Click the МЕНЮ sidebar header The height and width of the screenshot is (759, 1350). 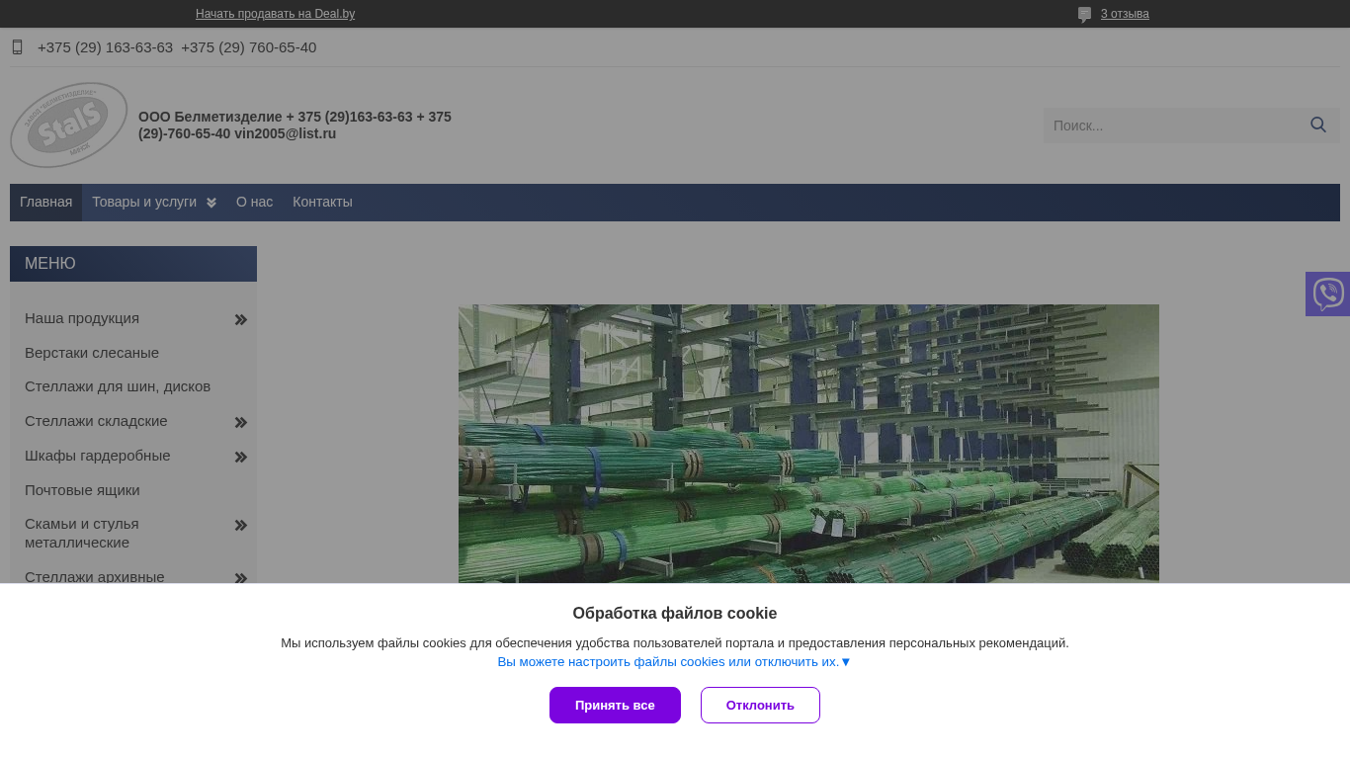133,264
